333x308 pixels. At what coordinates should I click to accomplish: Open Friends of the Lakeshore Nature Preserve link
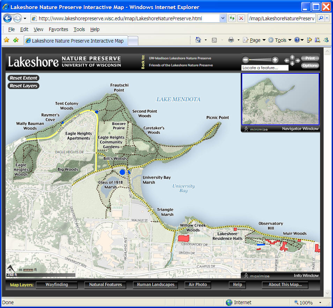pyautogui.click(x=181, y=65)
